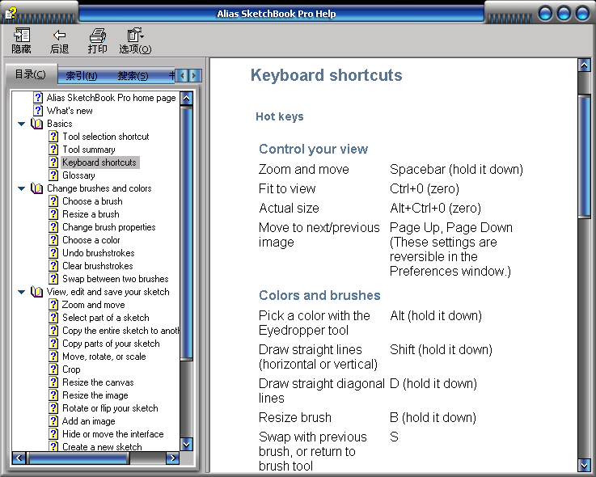The width and height of the screenshot is (596, 477).
Task: Click the 'Control your view' heading
Action: pos(313,149)
